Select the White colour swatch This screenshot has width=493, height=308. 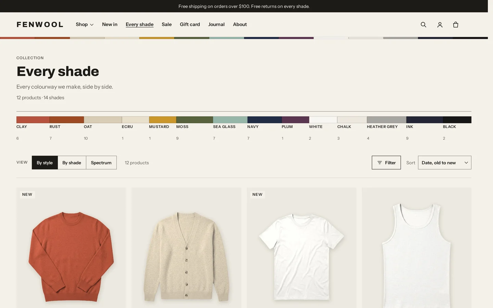point(323,120)
